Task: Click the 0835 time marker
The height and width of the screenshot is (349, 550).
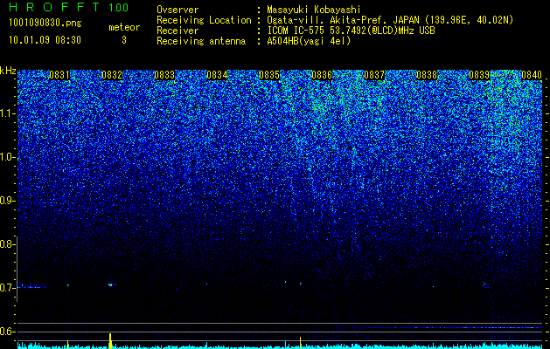Action: pos(269,75)
